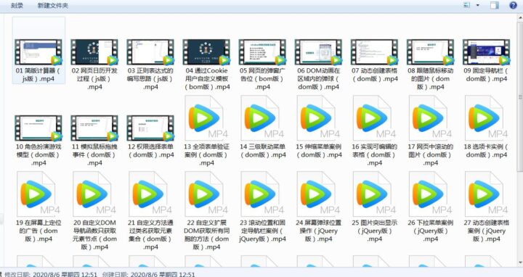Click the file name 06 DOM动画在区域内的弹球（dom版）.mp4

click(319, 79)
